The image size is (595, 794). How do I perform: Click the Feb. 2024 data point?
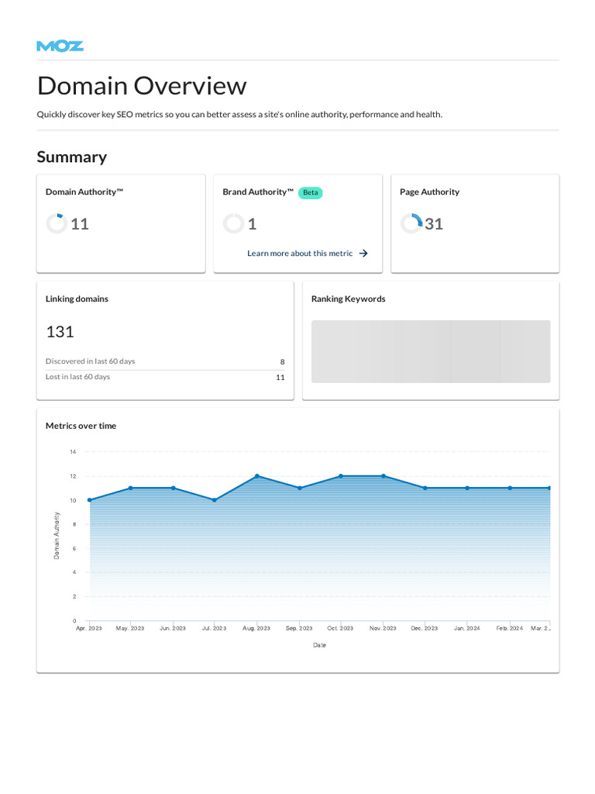click(x=510, y=488)
